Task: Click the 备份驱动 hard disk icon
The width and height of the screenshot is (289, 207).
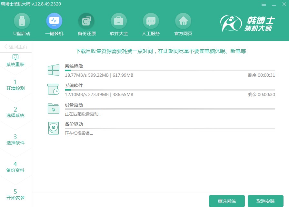Action: click(54, 128)
